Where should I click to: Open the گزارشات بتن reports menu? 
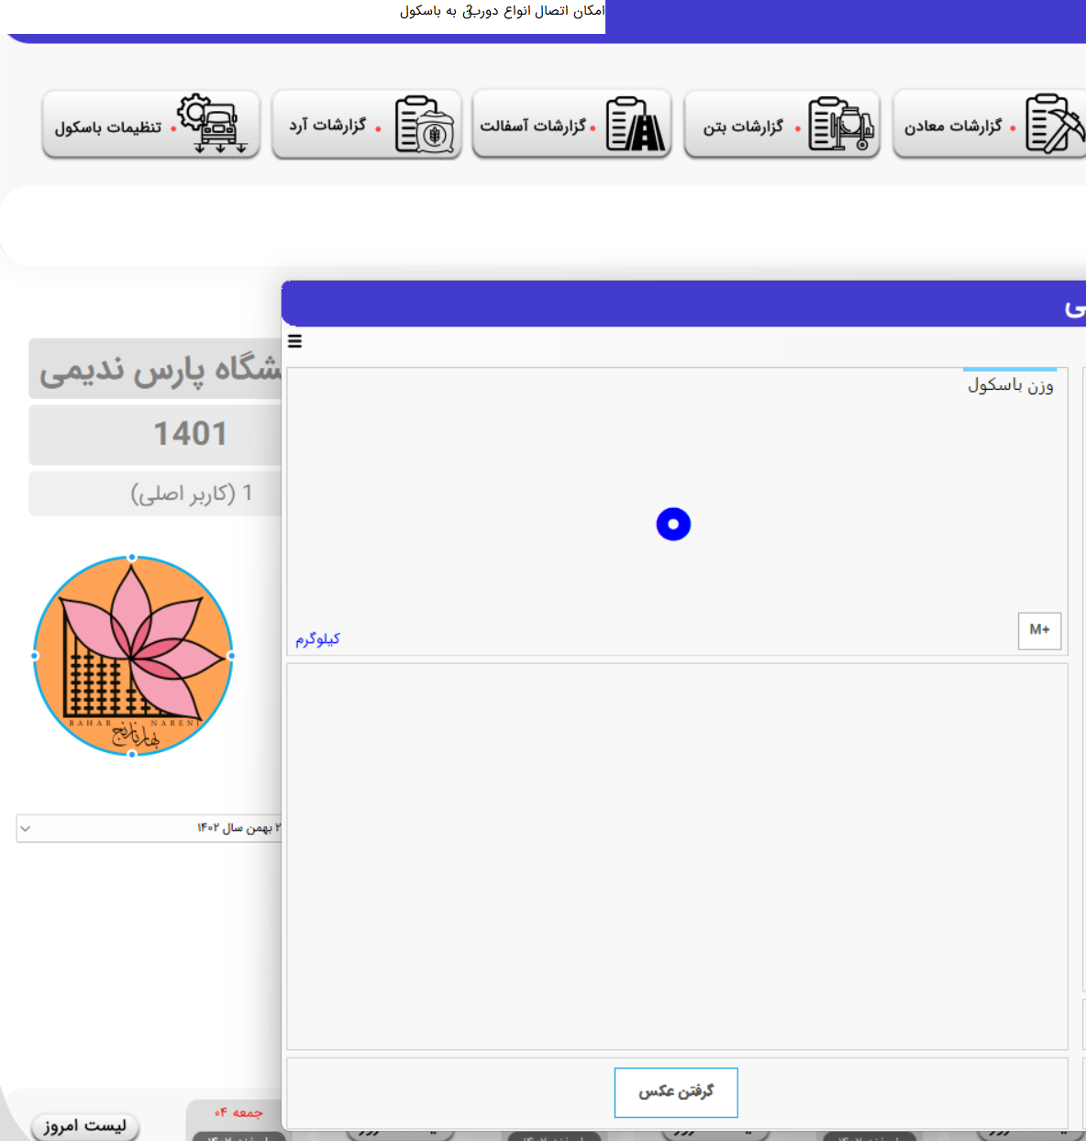click(743, 127)
